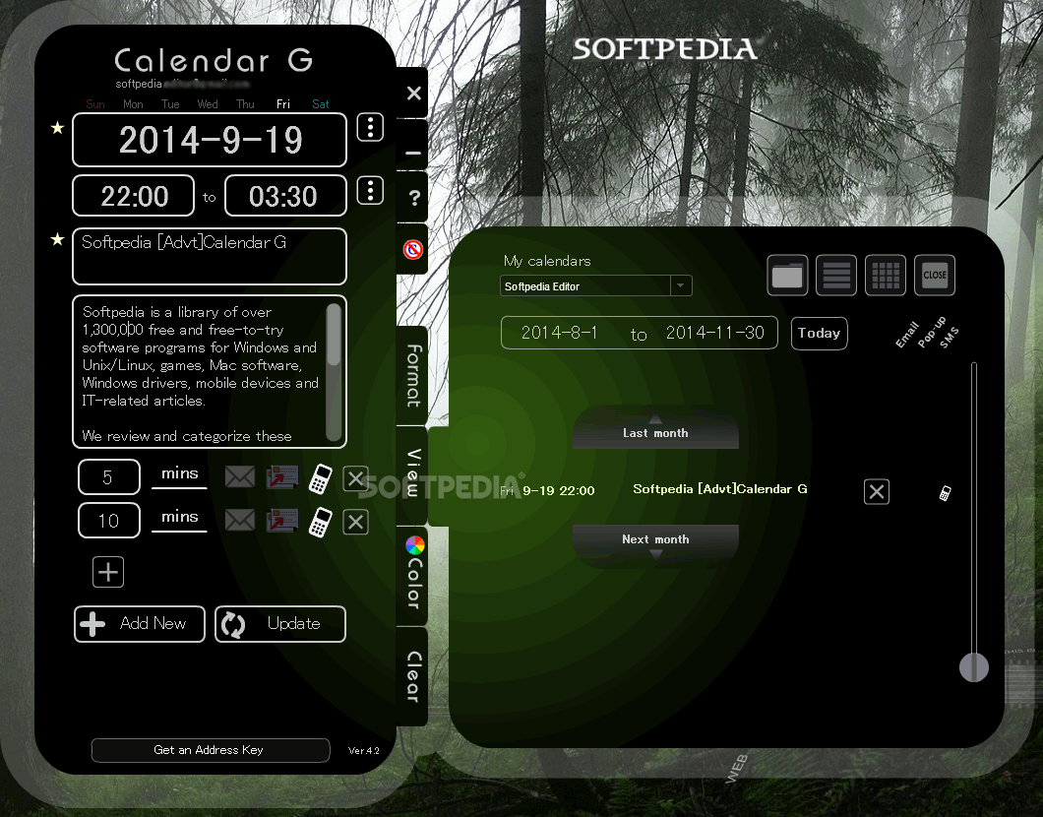Screen dimensions: 1043x817
Task: Open the Color side tab
Action: [413, 576]
